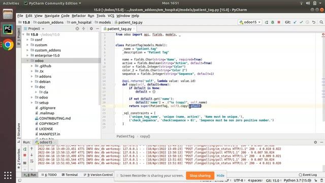This screenshot has height=183, width=325.
Task: Click the Favorites side tool tab
Action: (x=19, y=159)
